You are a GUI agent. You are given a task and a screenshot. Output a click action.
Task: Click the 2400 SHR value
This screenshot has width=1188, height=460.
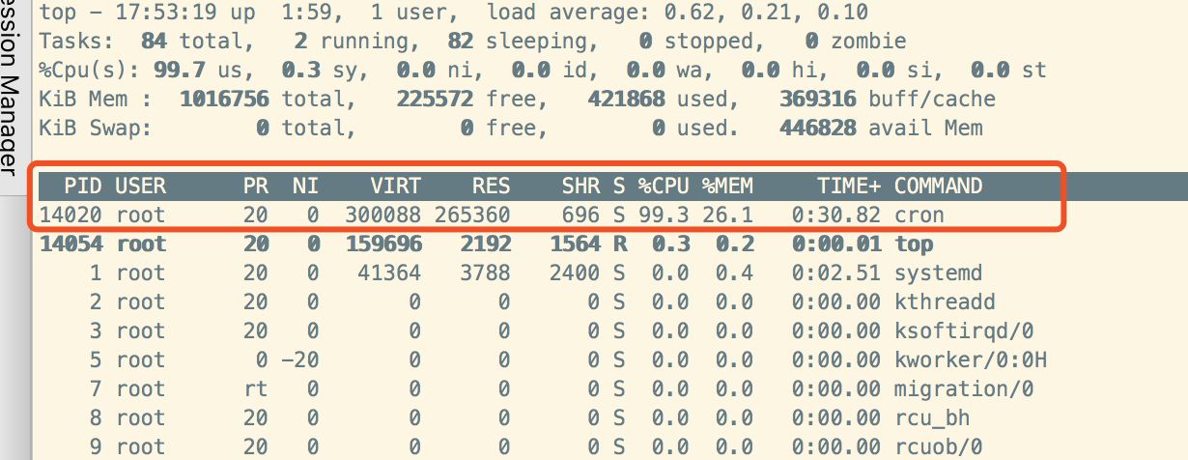click(575, 273)
